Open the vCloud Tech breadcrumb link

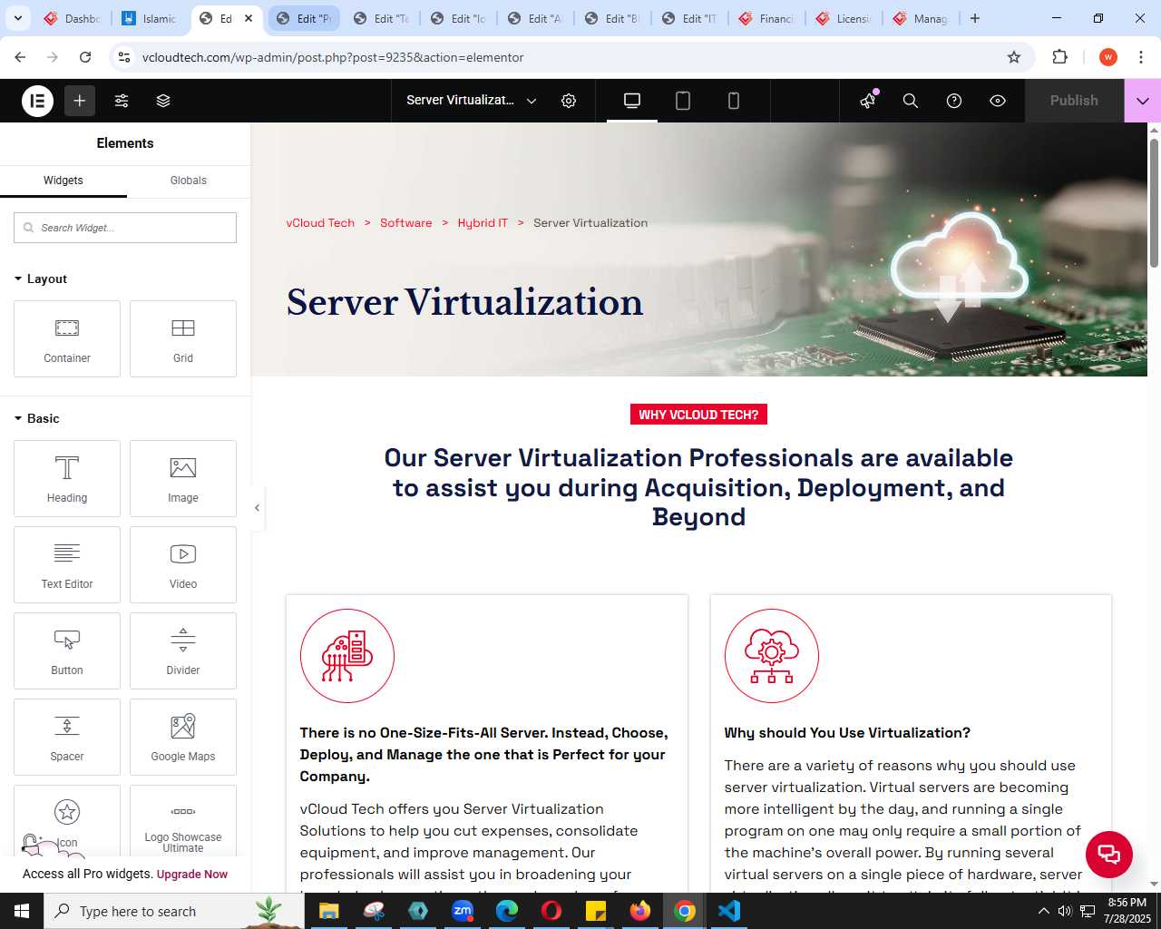320,223
